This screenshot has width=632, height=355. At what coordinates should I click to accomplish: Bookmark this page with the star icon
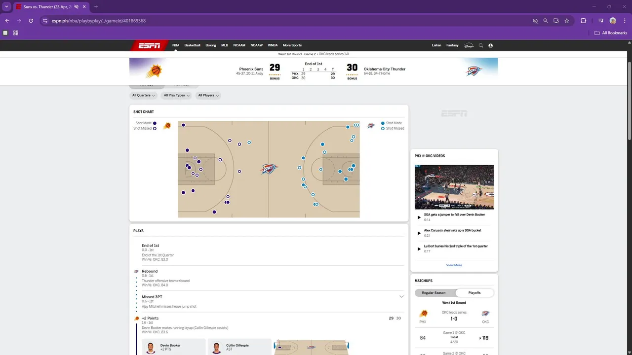(x=567, y=21)
